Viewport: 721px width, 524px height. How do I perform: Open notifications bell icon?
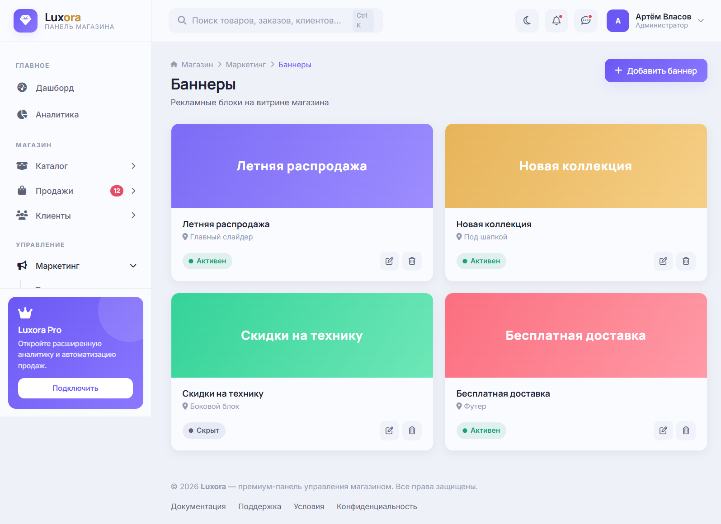pyautogui.click(x=556, y=20)
